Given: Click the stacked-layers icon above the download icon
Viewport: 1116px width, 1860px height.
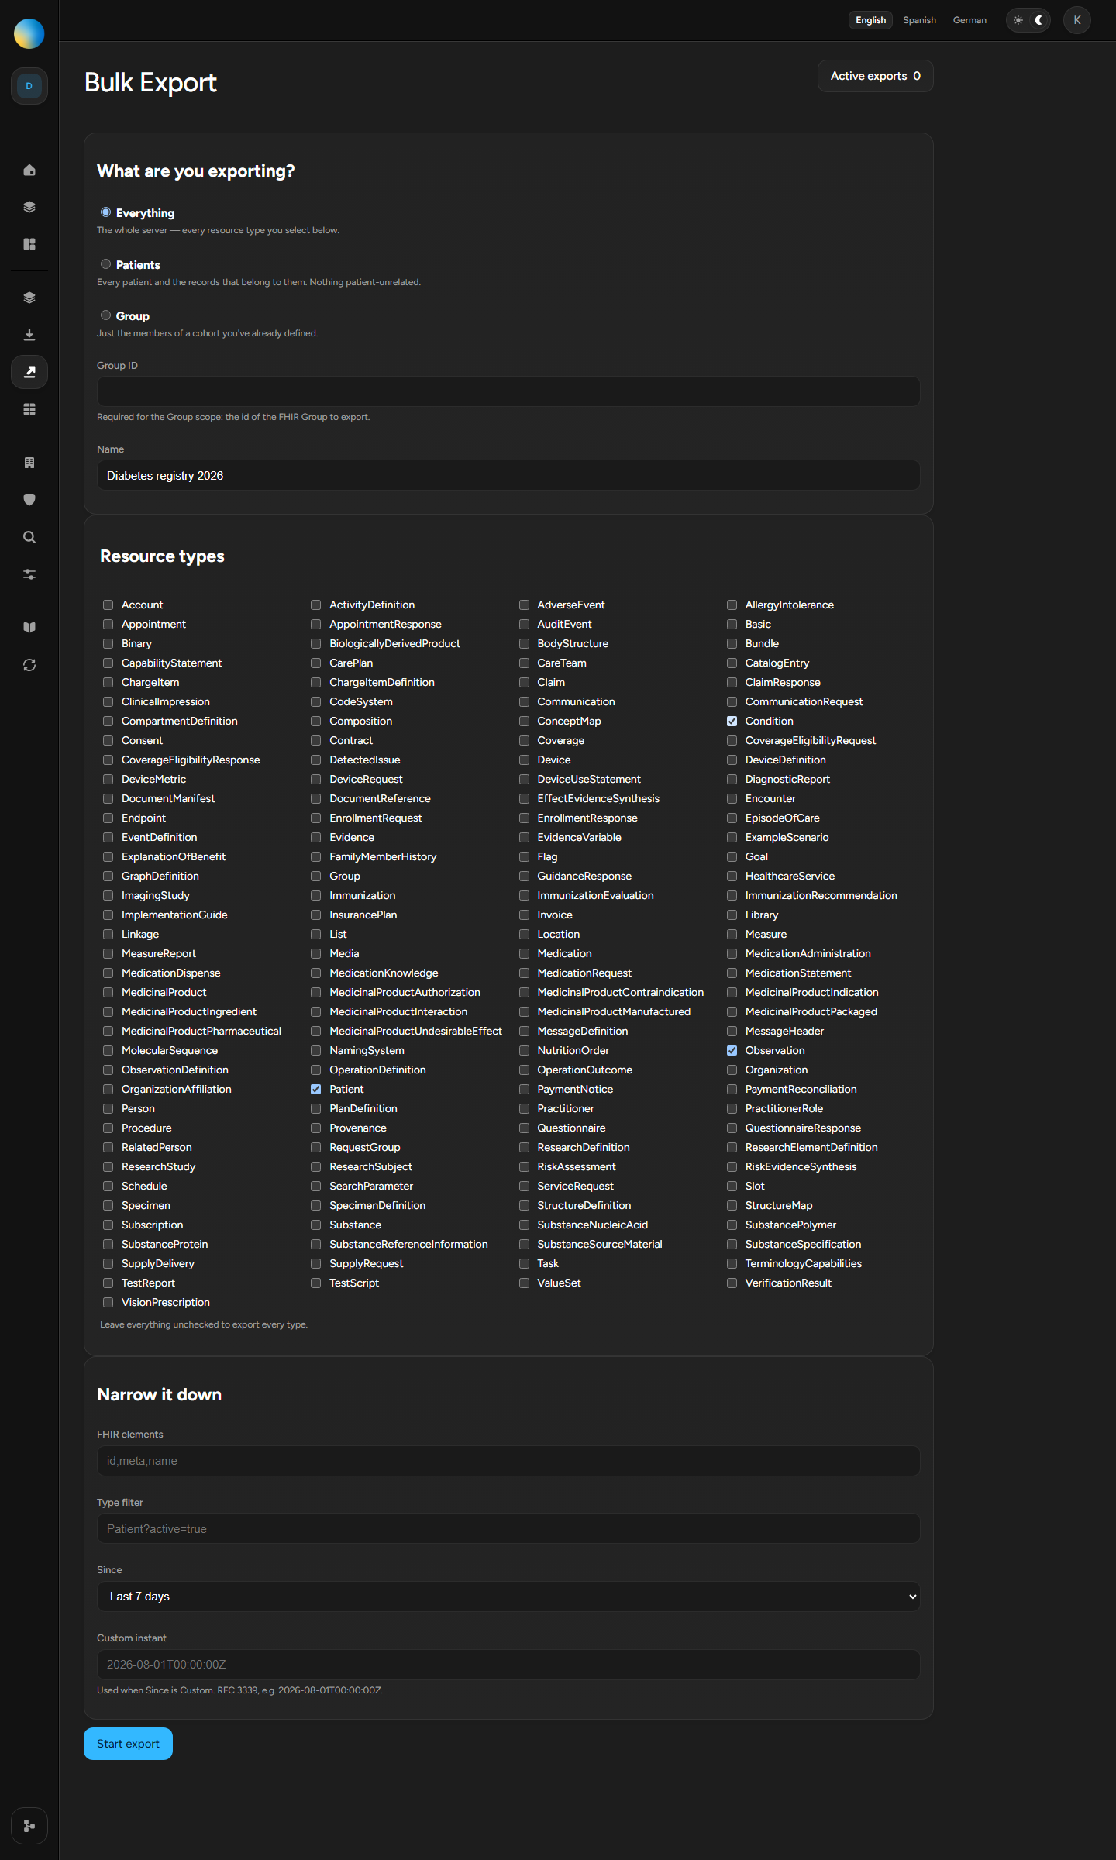Looking at the screenshot, I should pos(29,298).
